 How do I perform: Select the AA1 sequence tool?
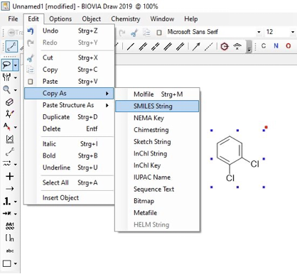pos(10,226)
